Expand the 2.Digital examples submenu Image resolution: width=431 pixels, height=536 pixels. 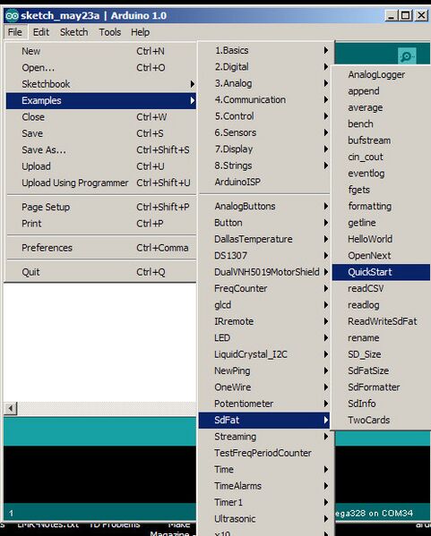pos(264,67)
